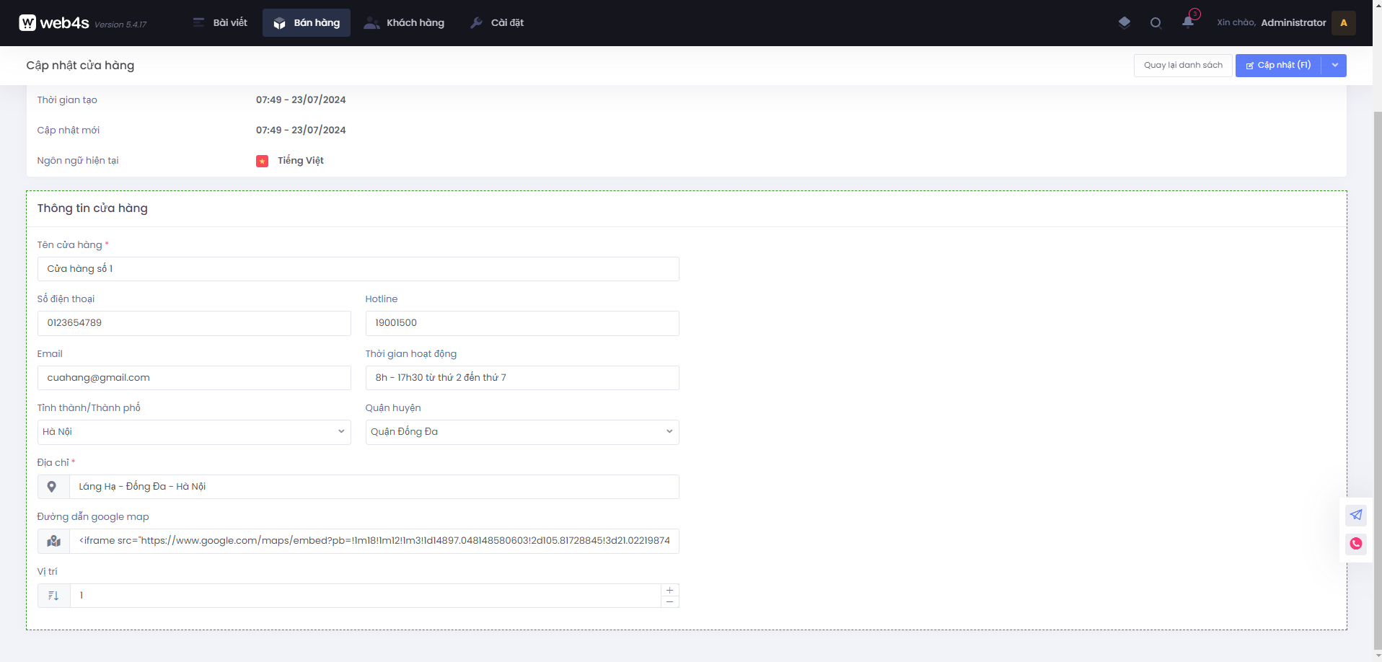Click the Cập nhật (F1) button

coord(1278,66)
